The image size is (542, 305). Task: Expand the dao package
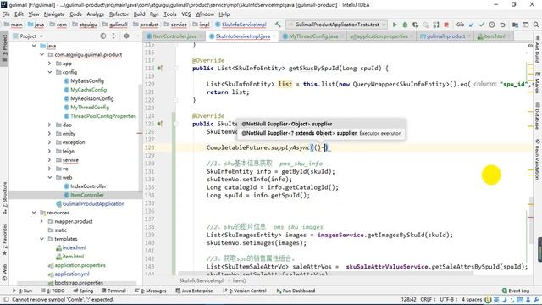(x=49, y=125)
